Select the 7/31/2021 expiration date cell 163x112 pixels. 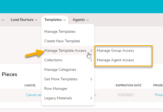click(x=125, y=95)
